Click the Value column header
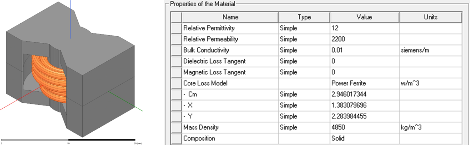 (364, 17)
